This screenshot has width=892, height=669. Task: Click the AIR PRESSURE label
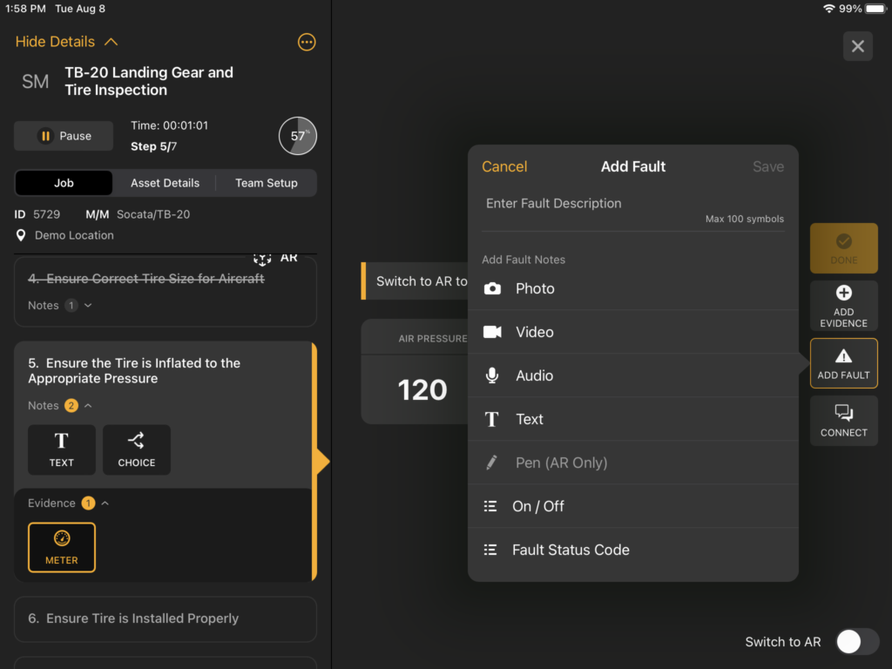click(432, 339)
